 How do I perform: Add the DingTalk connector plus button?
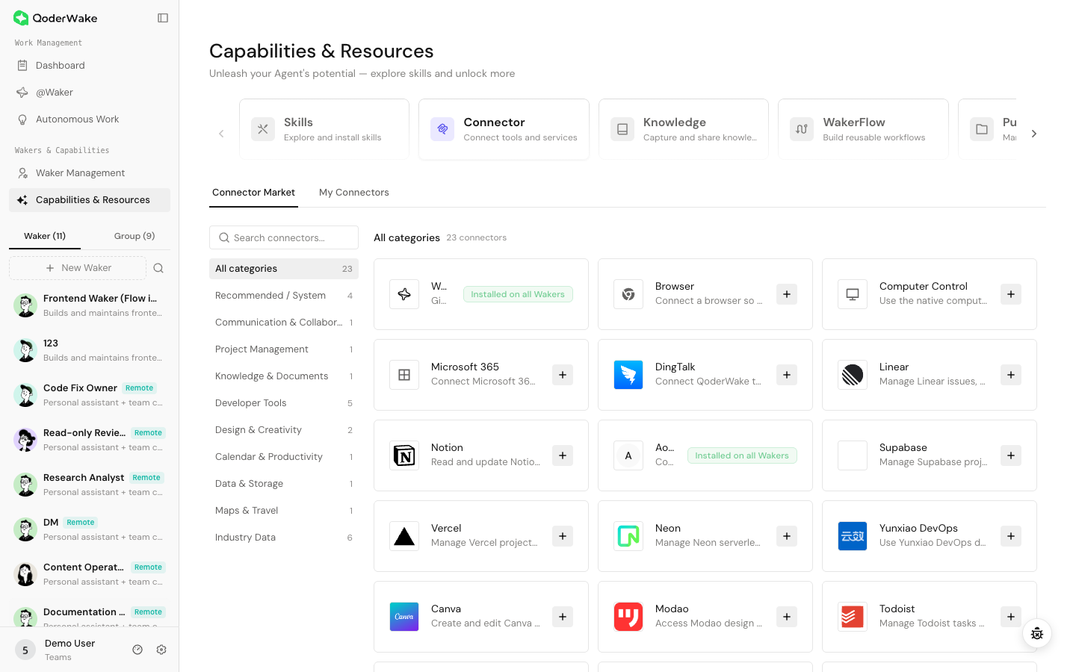click(787, 375)
